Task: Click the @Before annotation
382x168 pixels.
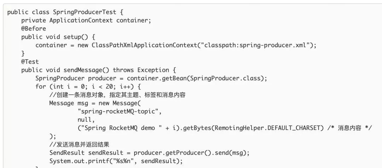Action: point(34,29)
